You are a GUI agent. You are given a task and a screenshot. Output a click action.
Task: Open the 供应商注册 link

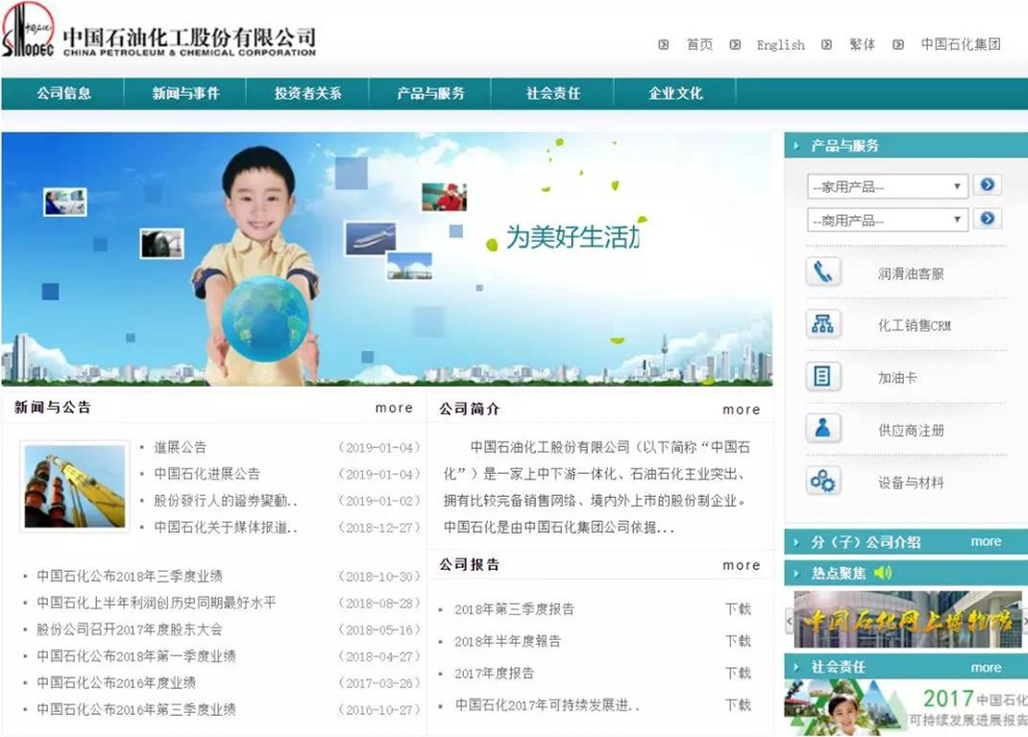(x=911, y=431)
